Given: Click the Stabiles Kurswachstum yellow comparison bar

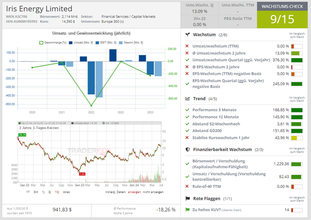Looking at the screenshot, I should pyautogui.click(x=297, y=138).
